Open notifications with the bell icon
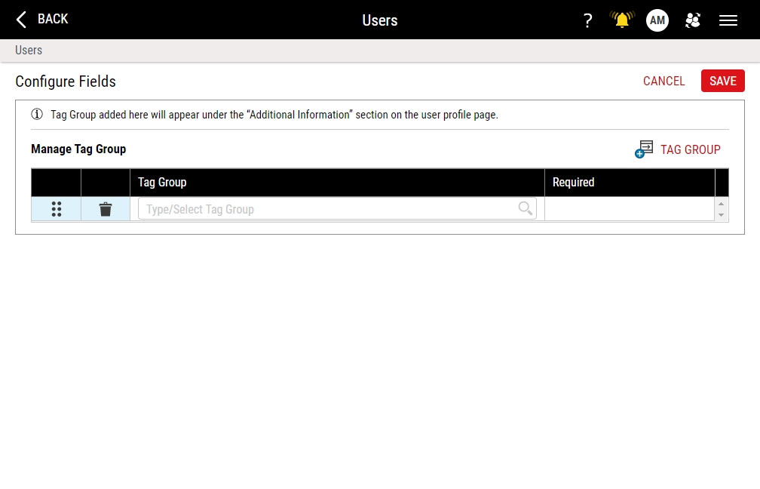 (x=621, y=20)
